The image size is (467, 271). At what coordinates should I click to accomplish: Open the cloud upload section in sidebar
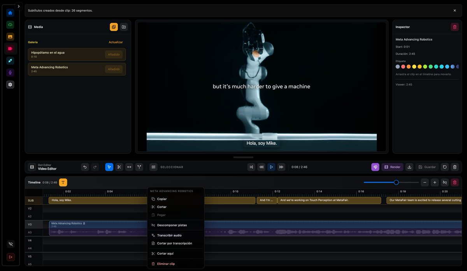[x=10, y=25]
